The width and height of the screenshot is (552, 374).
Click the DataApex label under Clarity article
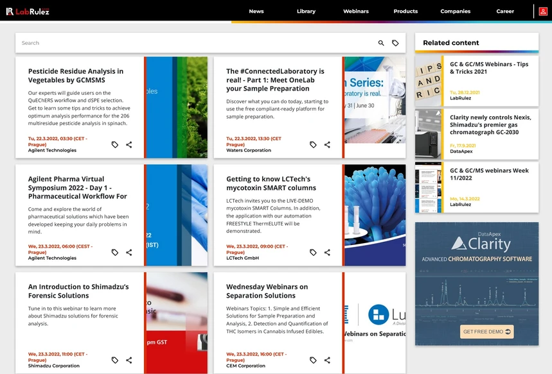point(461,151)
